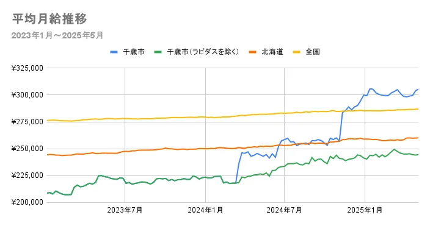Click the yellow 全国 legend swatch
The height and width of the screenshot is (226, 430).
tap(296, 52)
